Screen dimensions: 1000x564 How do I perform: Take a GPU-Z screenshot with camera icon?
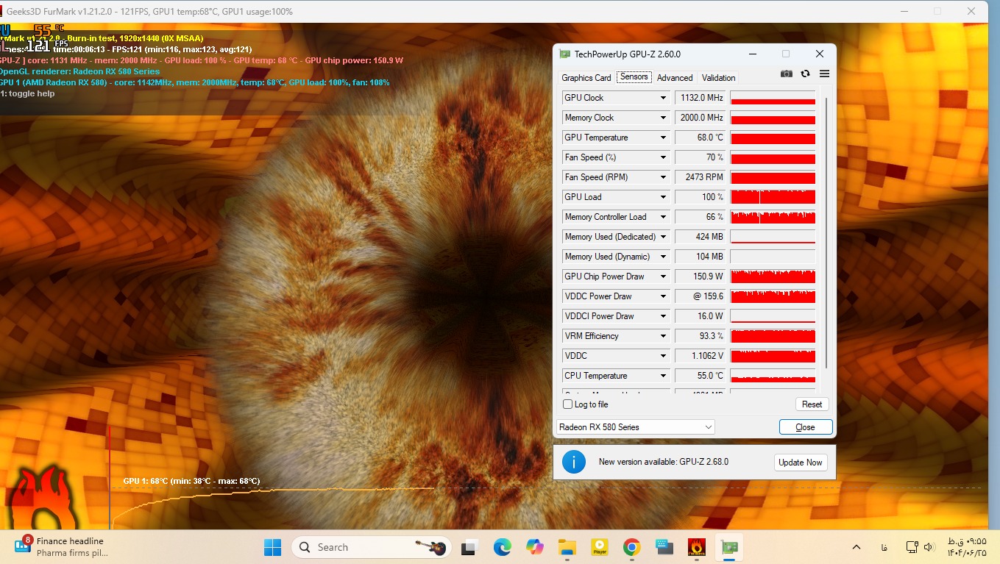pyautogui.click(x=787, y=74)
